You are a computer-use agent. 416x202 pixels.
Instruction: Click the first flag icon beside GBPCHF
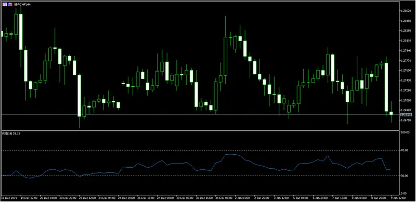click(5, 5)
